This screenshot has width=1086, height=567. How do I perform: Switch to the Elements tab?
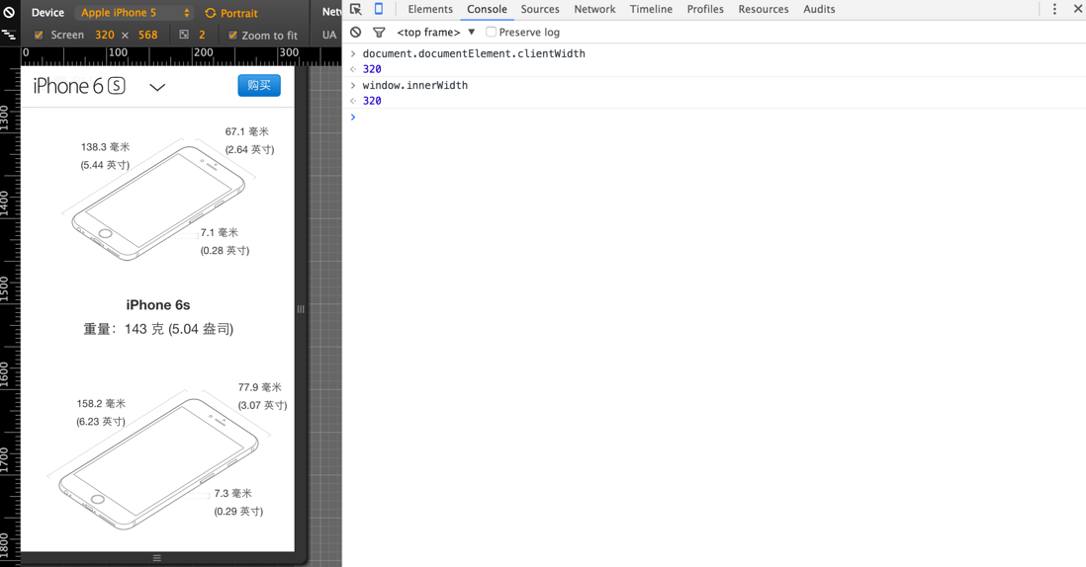430,9
